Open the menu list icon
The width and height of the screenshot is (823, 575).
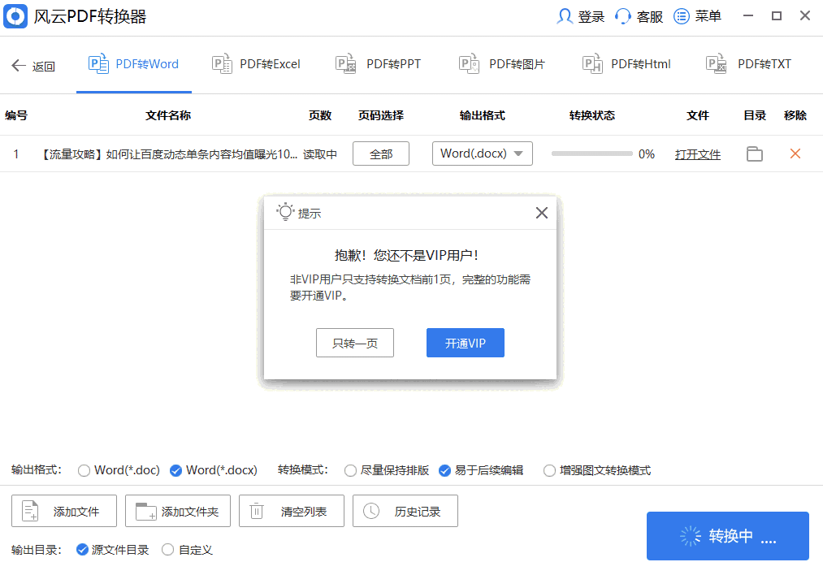pos(682,16)
